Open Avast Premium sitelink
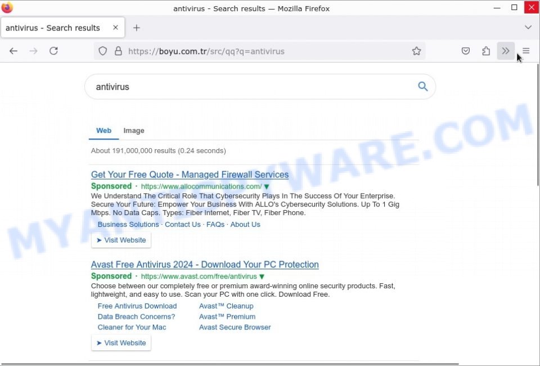Viewport: 540px width, 366px height. (x=227, y=316)
